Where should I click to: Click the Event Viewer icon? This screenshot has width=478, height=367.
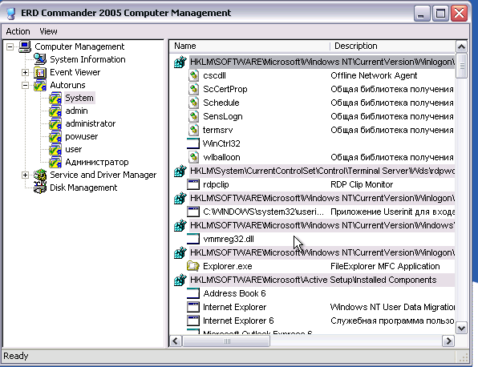point(40,72)
